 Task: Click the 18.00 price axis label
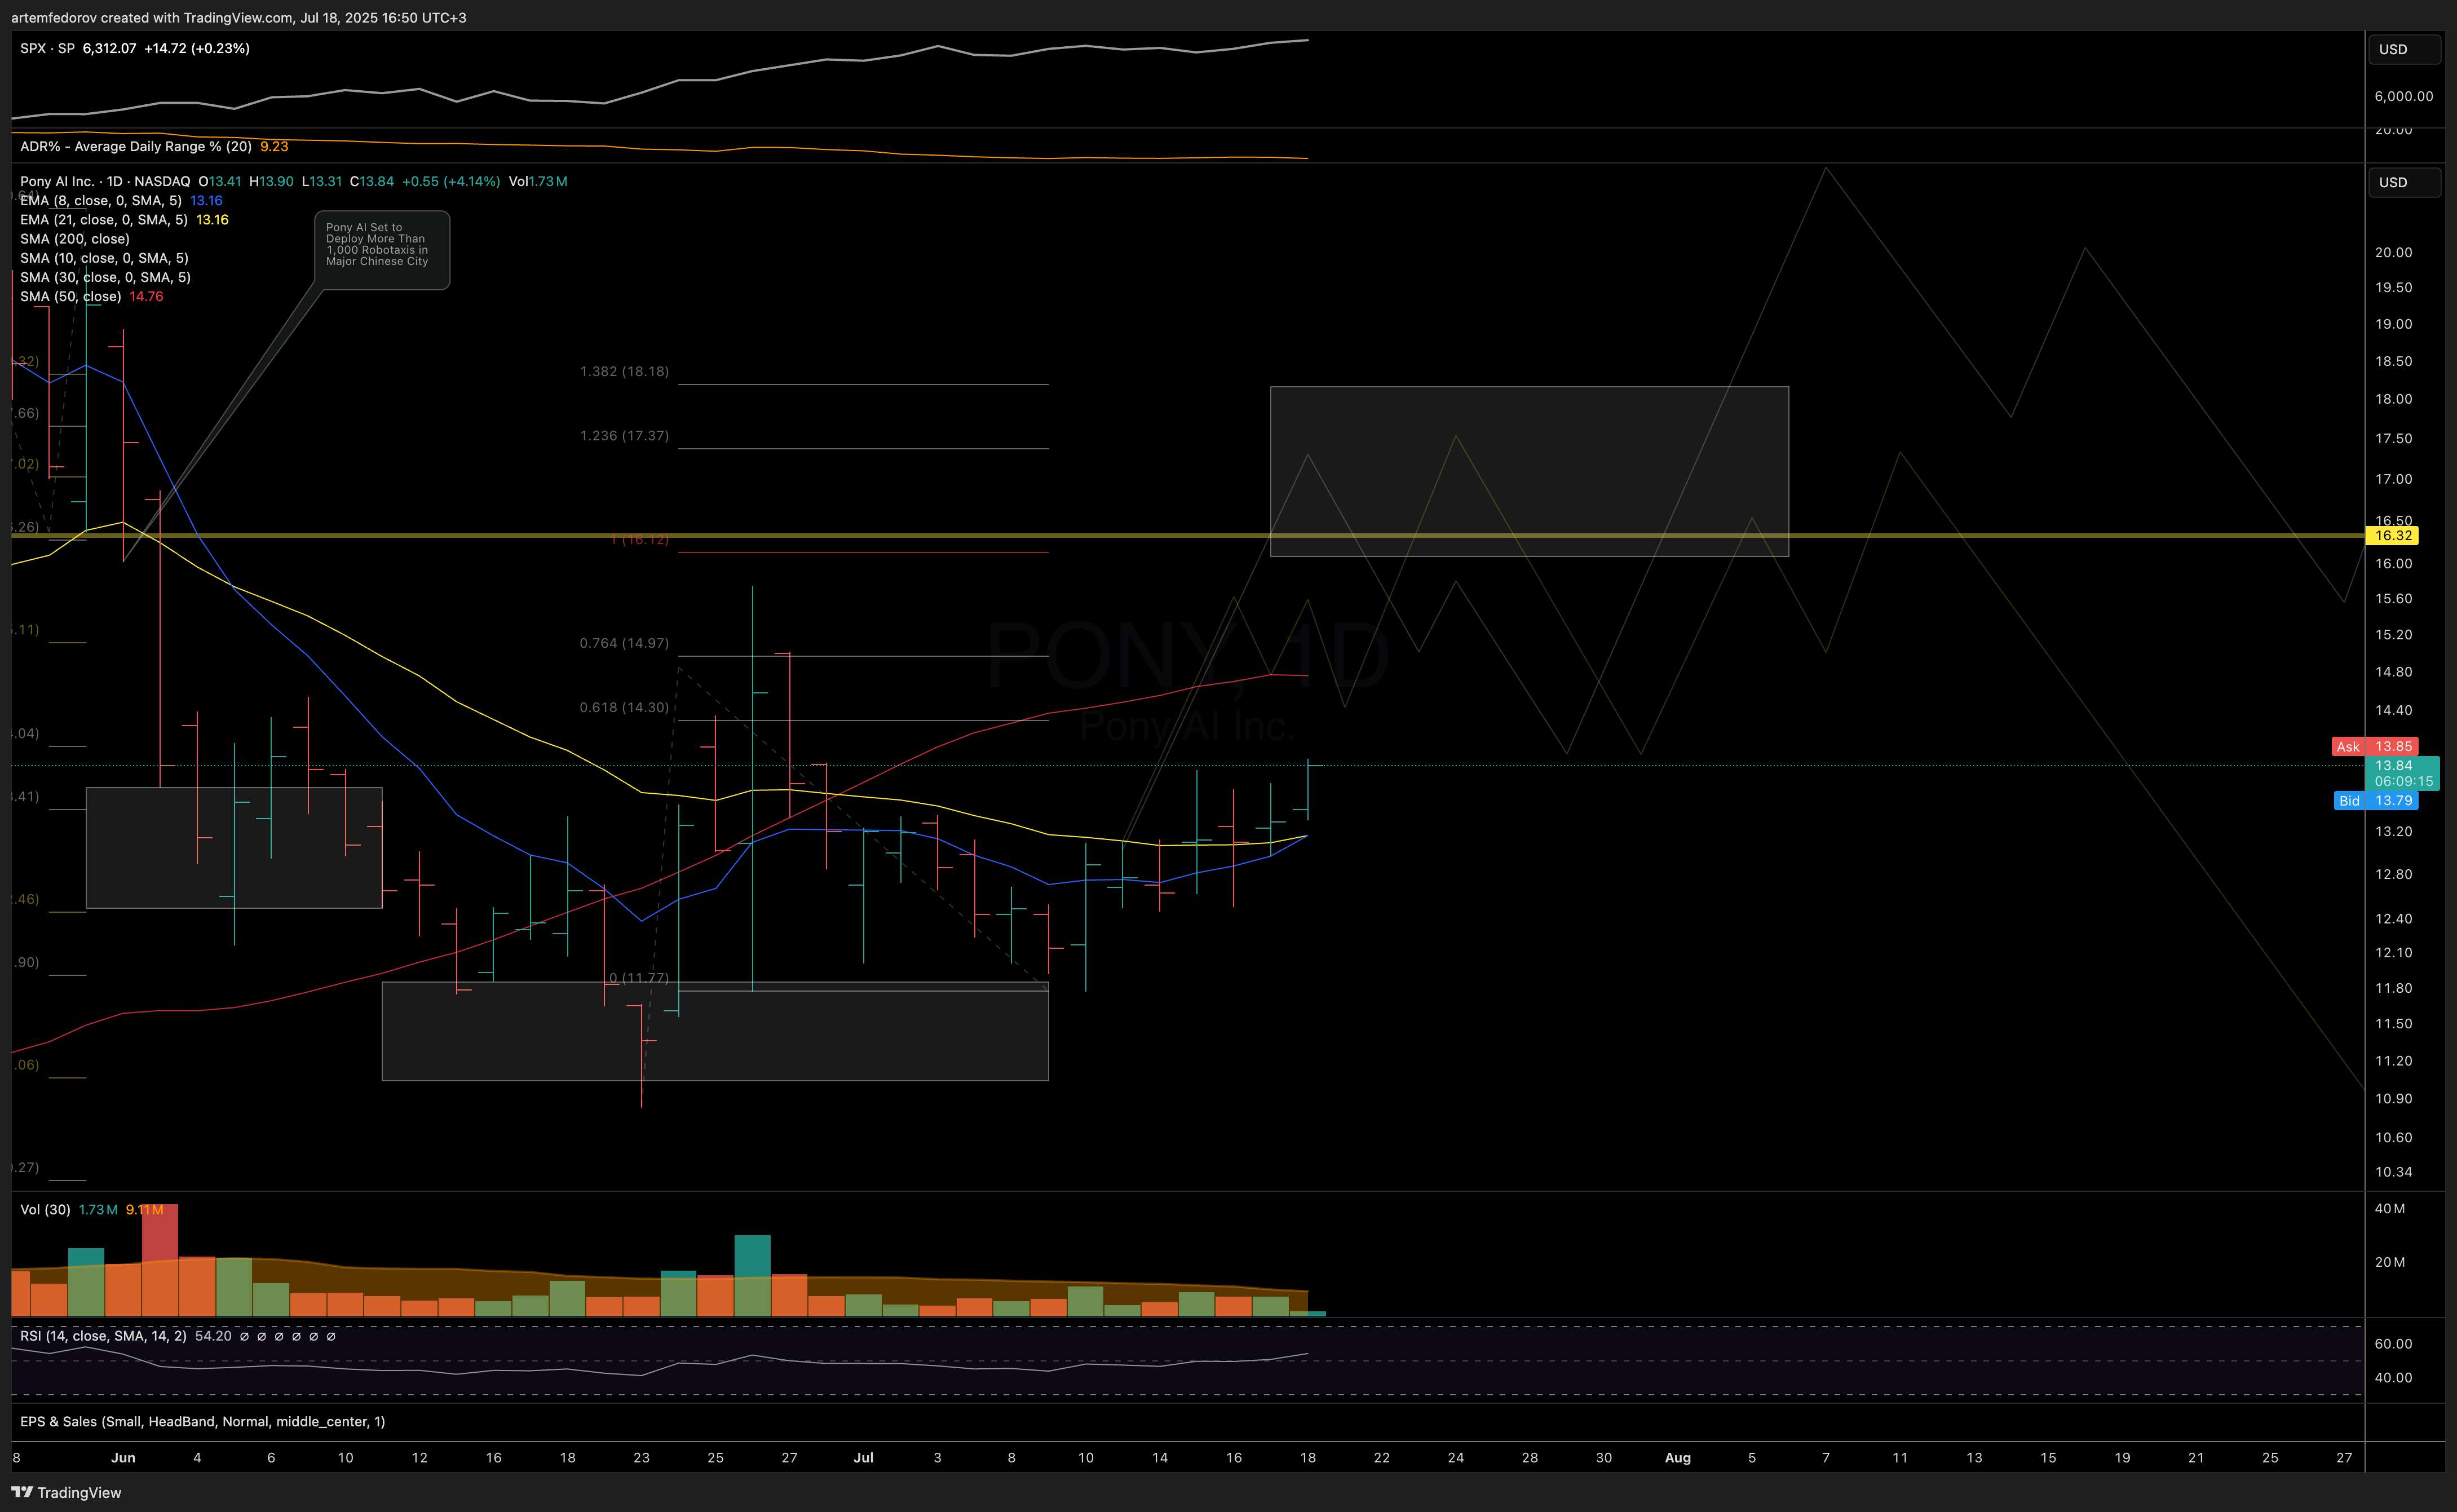point(2393,399)
